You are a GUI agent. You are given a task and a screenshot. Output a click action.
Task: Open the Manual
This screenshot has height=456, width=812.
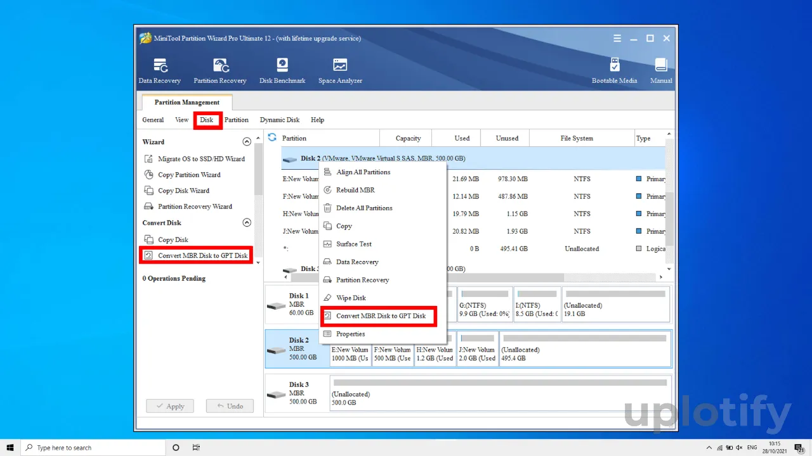coord(661,71)
